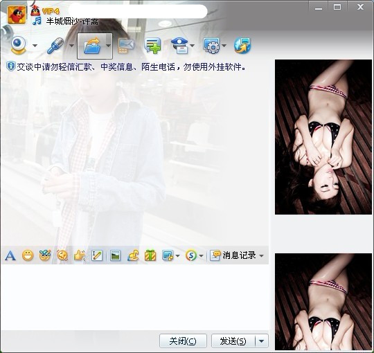Click signature text 半城烟沙-许嵩

pyautogui.click(x=72, y=21)
